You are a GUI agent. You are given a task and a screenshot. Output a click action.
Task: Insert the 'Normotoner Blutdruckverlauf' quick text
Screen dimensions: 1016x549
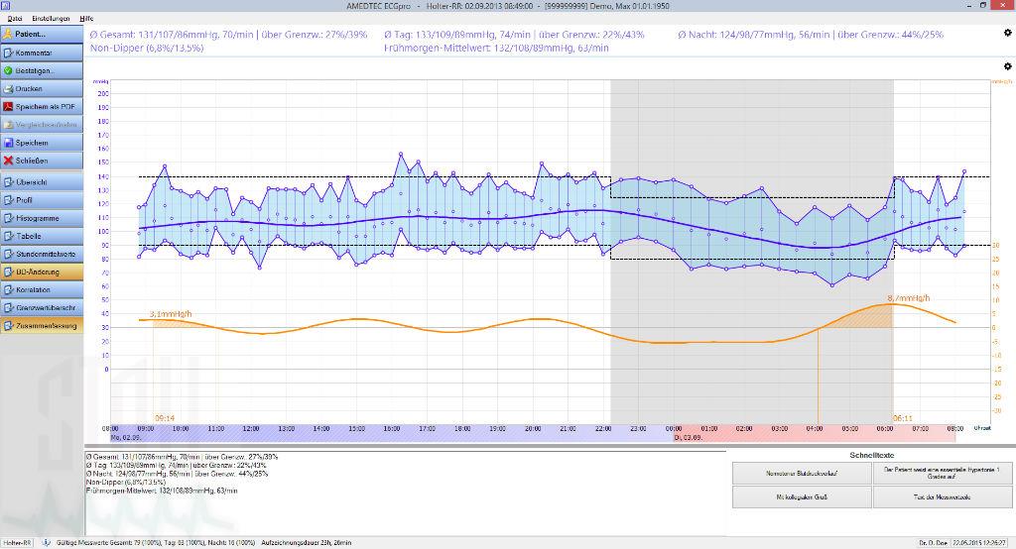pos(801,473)
